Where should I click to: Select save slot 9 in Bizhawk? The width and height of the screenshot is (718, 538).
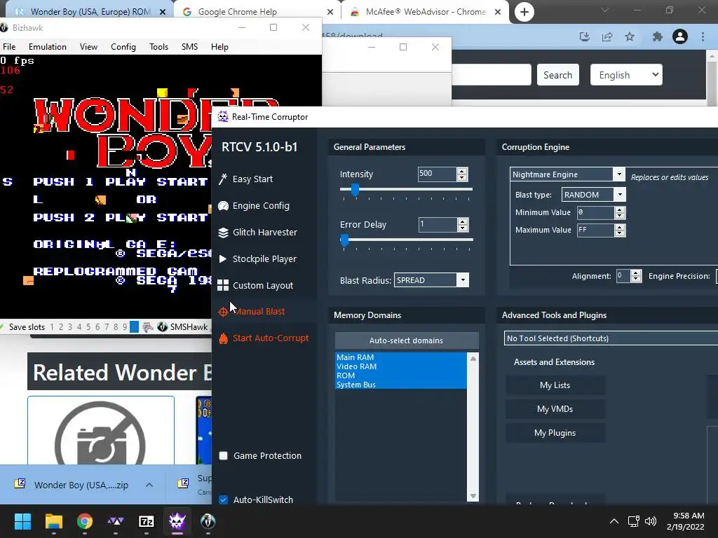point(125,327)
